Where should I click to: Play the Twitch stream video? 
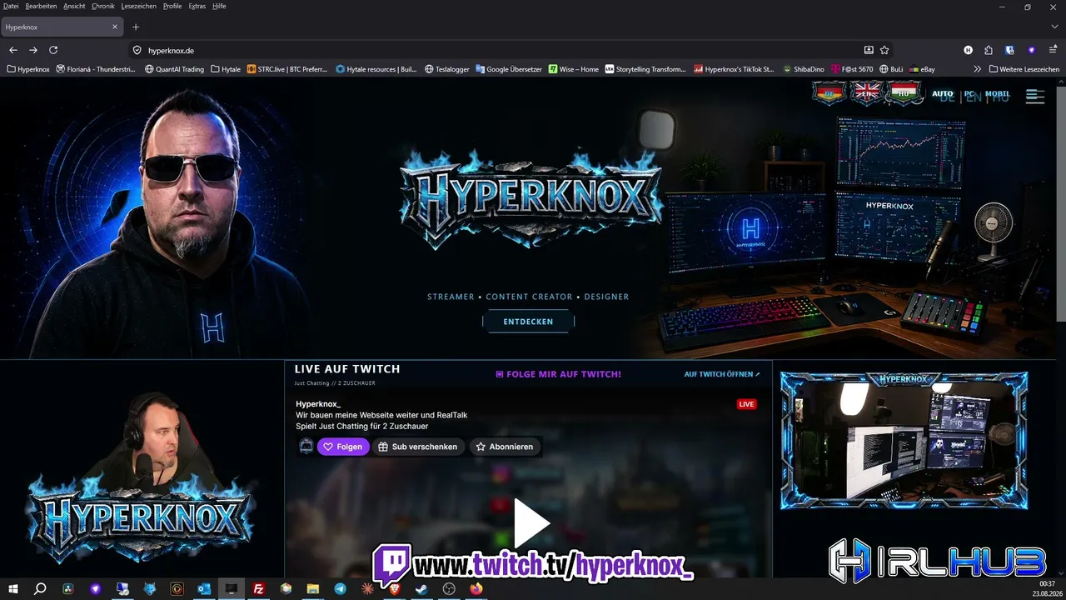531,523
